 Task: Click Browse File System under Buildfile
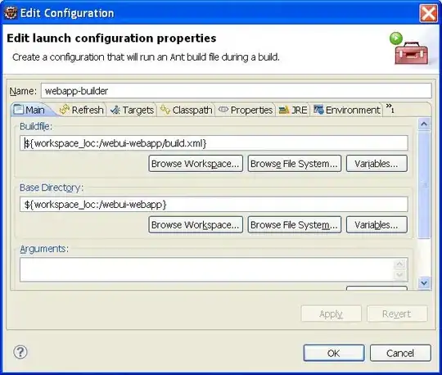point(295,163)
